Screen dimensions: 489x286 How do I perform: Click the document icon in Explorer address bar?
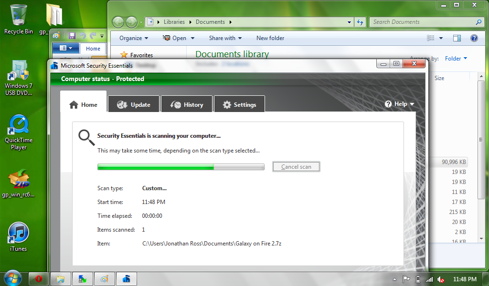coord(150,22)
